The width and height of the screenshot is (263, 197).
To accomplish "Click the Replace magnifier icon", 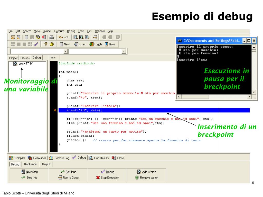I will point(81,37).
